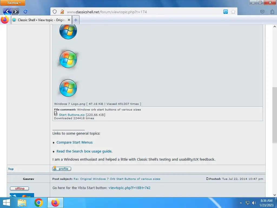Click the page scrollbar up arrow
This screenshot has height=208, width=277.
pyautogui.click(x=275, y=27)
